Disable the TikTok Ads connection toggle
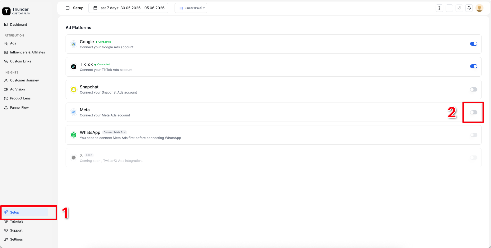 pos(474,66)
